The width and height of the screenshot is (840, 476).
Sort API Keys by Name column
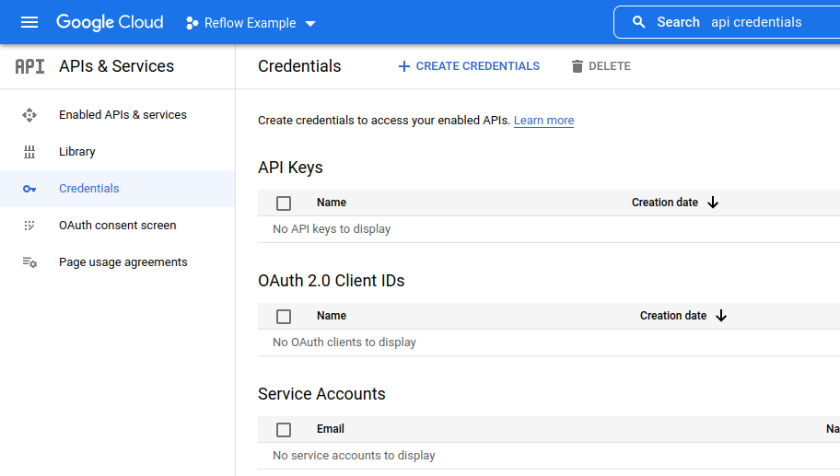coord(331,203)
